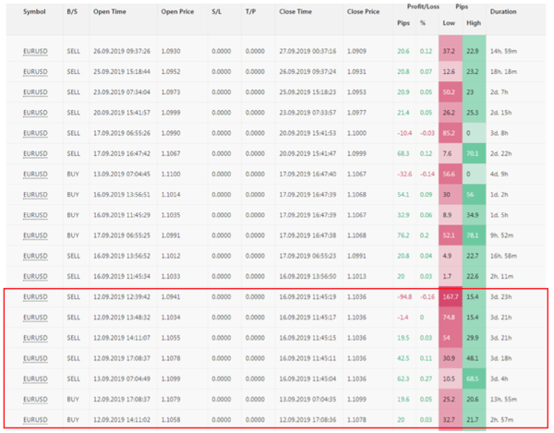Image resolution: width=554 pixels, height=433 pixels.
Task: Sort by the Open Time column header
Action: click(x=110, y=12)
